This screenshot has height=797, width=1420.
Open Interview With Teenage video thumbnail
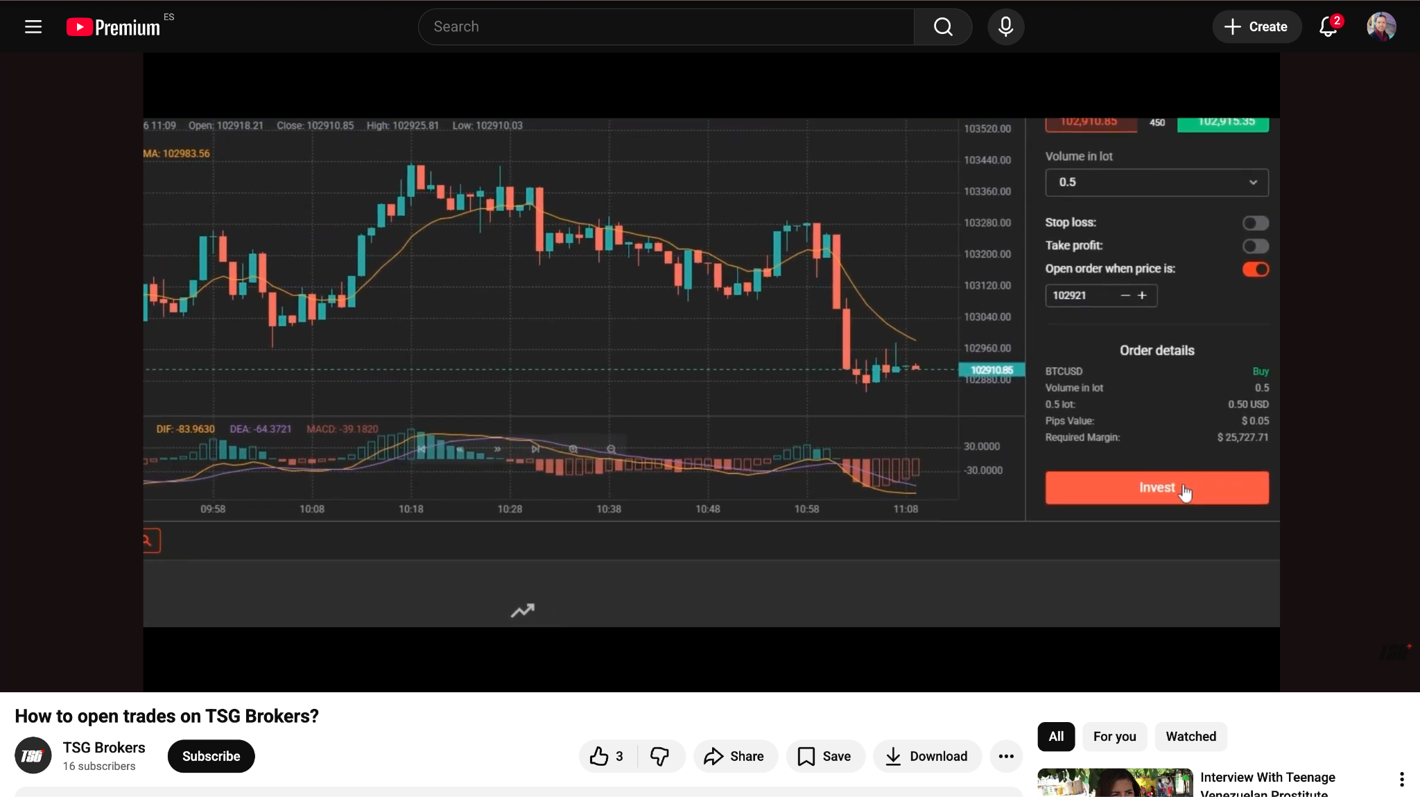[1115, 782]
